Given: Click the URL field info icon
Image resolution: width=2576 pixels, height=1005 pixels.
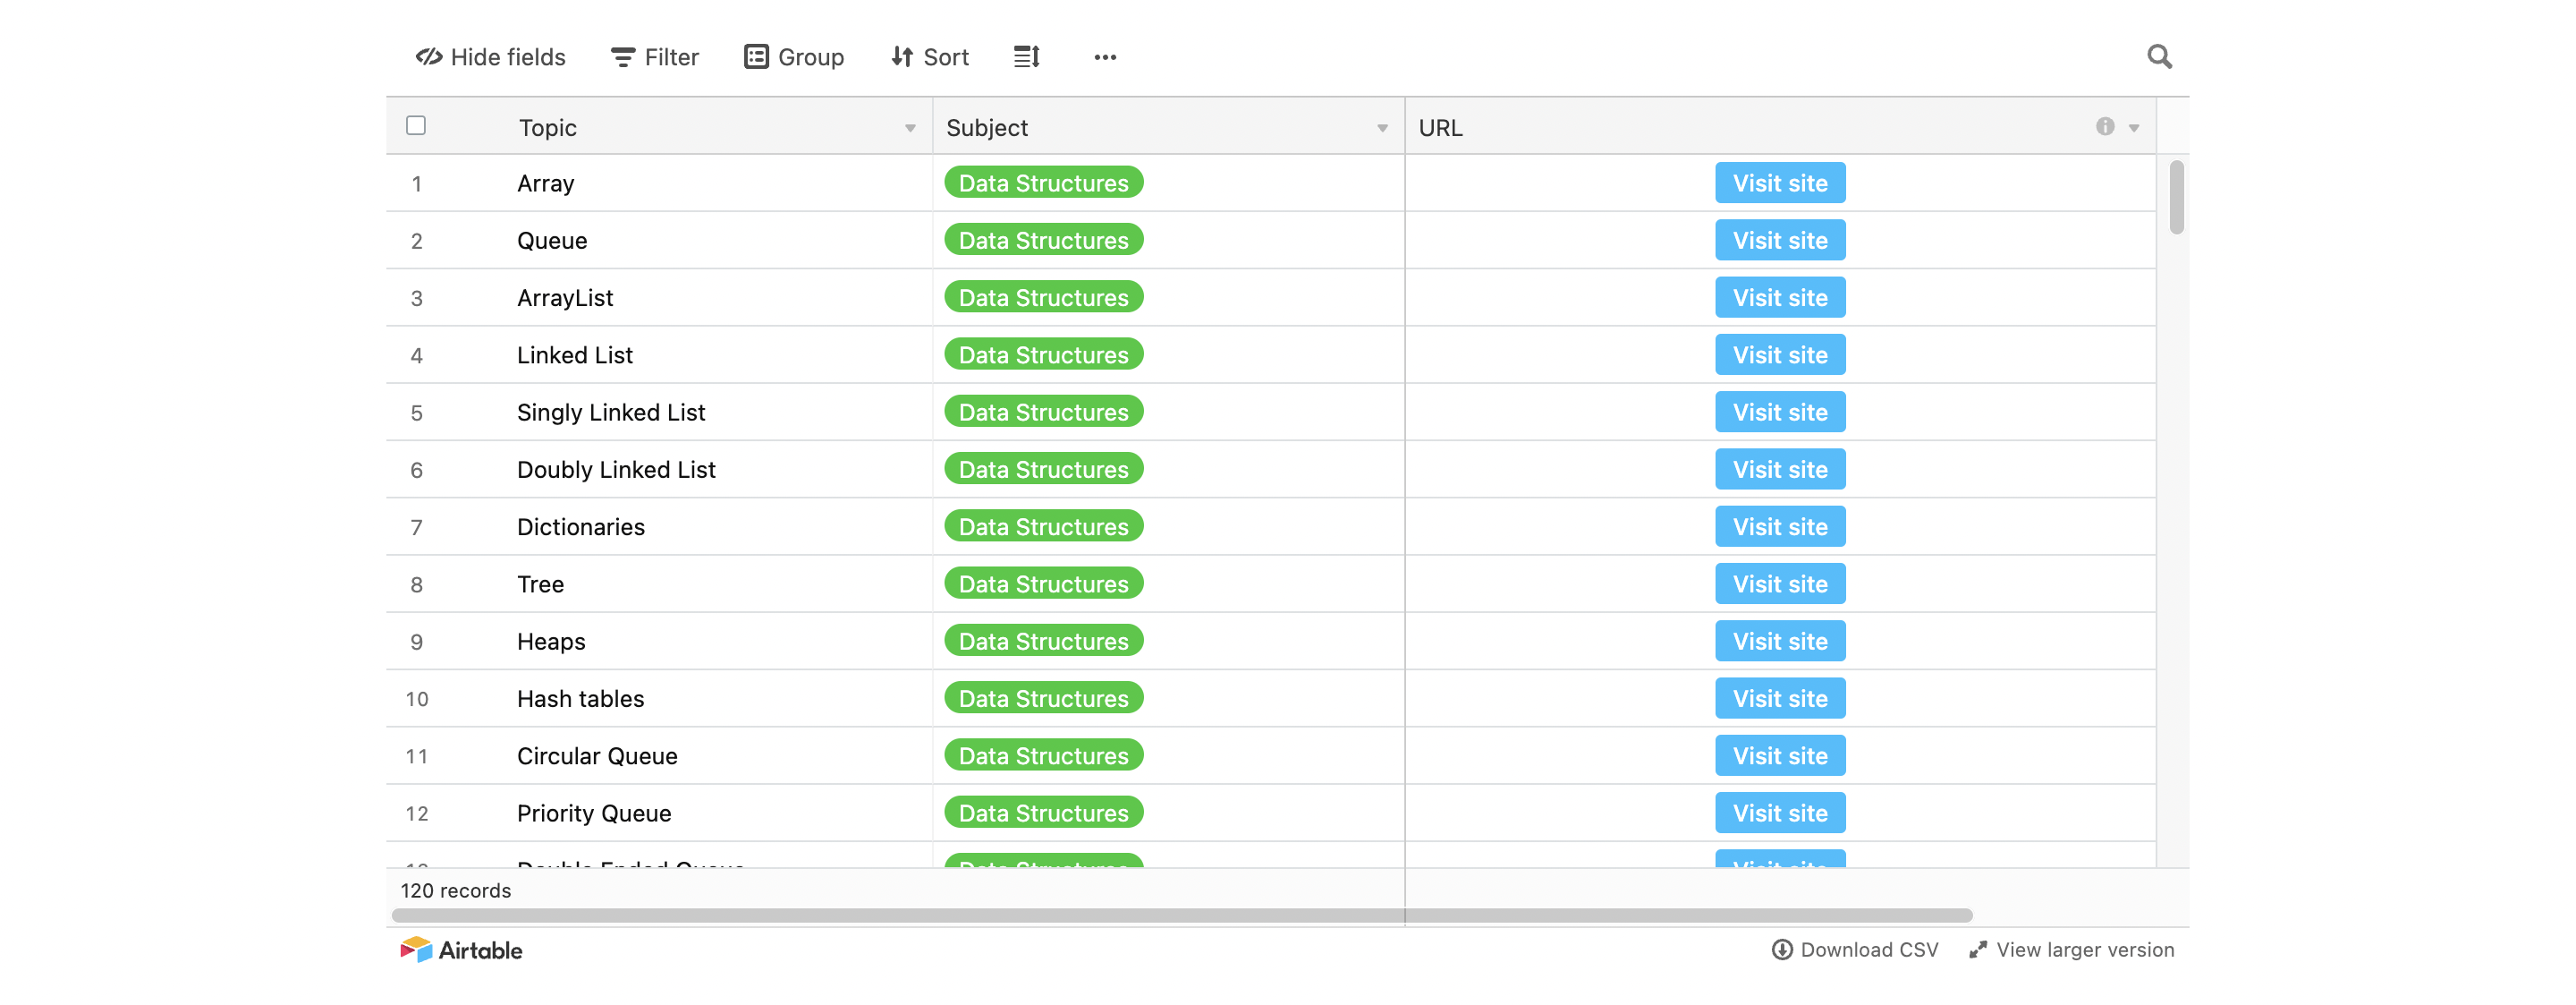Looking at the screenshot, I should coord(2105,127).
